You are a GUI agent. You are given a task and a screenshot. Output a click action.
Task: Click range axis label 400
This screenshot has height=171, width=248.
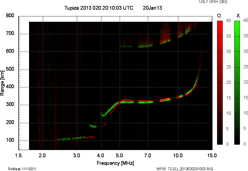pyautogui.click(x=10, y=87)
